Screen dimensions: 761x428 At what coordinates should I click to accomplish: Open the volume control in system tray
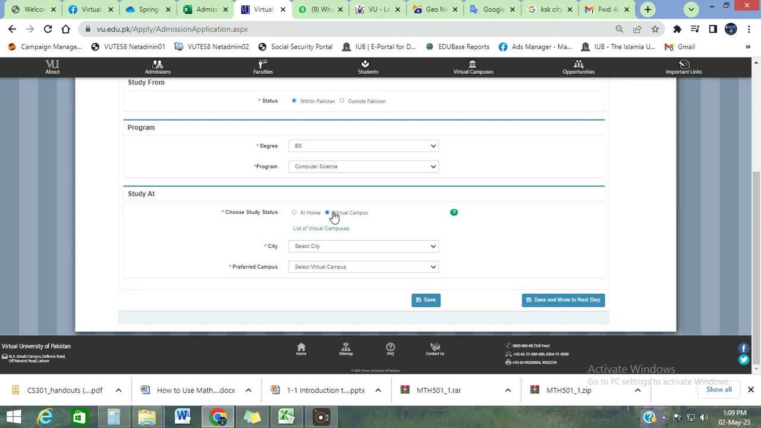click(x=704, y=417)
